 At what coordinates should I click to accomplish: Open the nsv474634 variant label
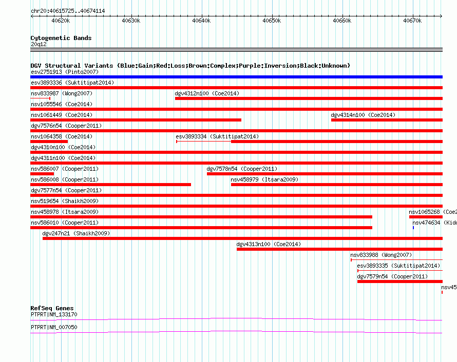(434, 223)
